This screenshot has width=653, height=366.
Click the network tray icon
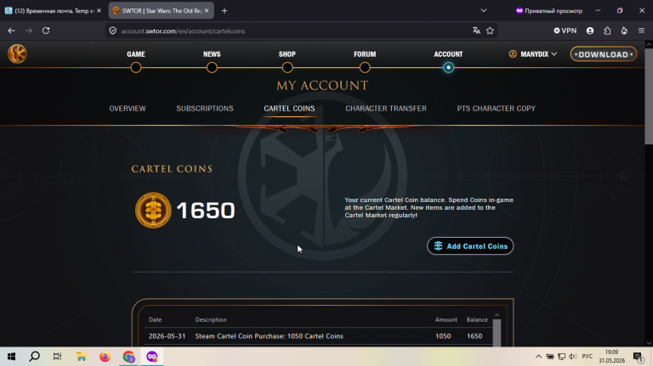[x=561, y=357]
